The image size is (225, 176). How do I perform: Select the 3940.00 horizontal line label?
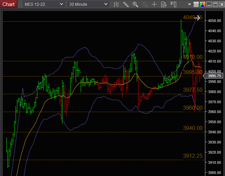pyautogui.click(x=193, y=128)
